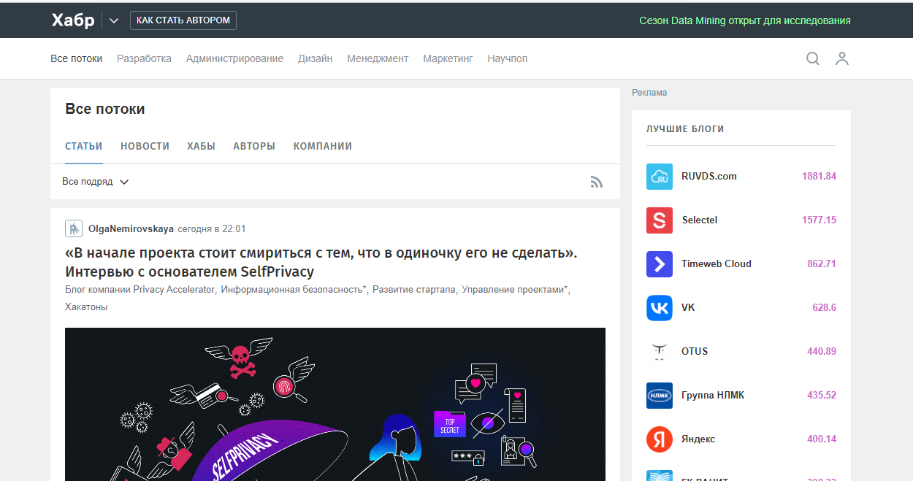Open Информационная безопасность hub link

pyautogui.click(x=292, y=290)
